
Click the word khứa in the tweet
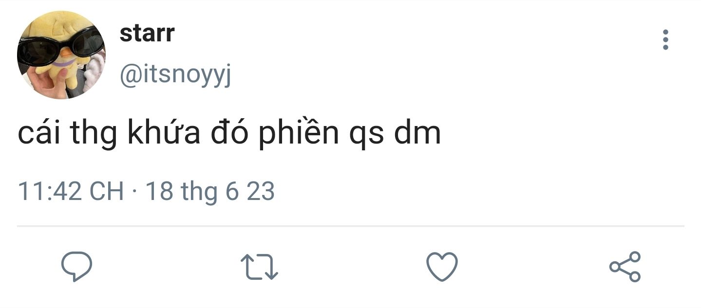[x=164, y=133]
